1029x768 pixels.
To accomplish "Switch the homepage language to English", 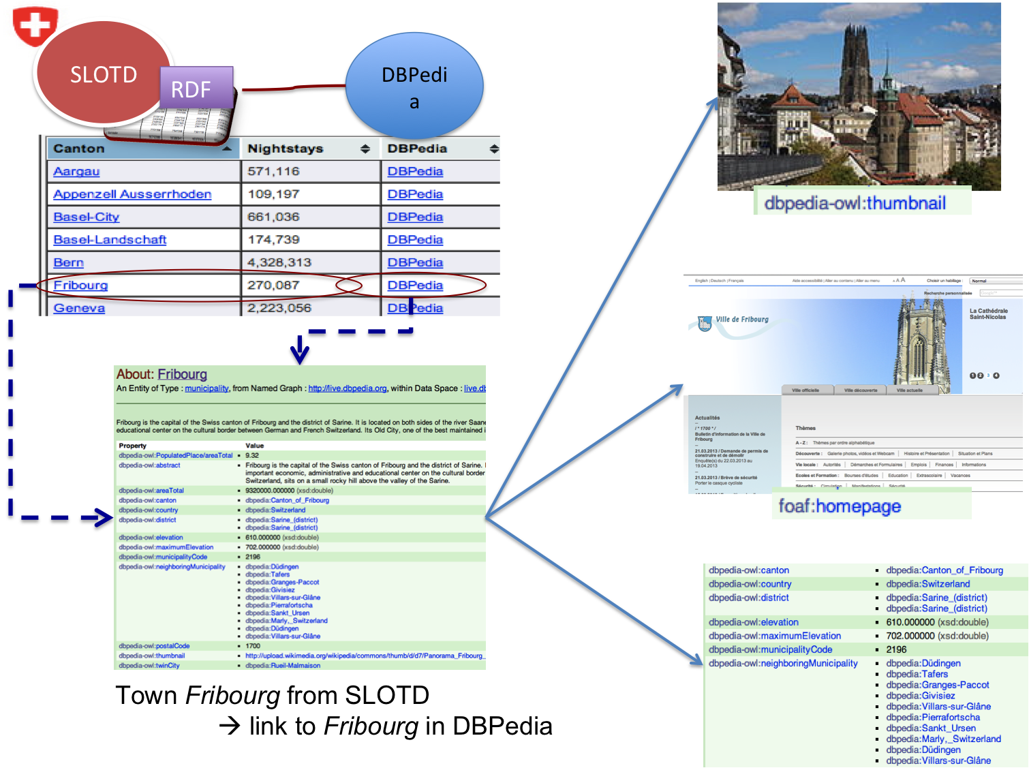I will (701, 281).
